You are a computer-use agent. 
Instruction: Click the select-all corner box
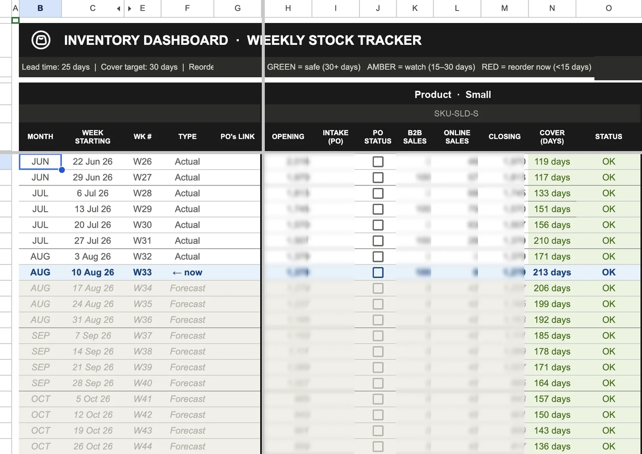tap(6, 8)
